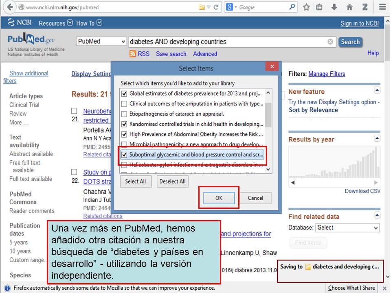Click Cancel in the Select Items dialog
Image resolution: width=391 pixels, height=293 pixels.
point(255,198)
